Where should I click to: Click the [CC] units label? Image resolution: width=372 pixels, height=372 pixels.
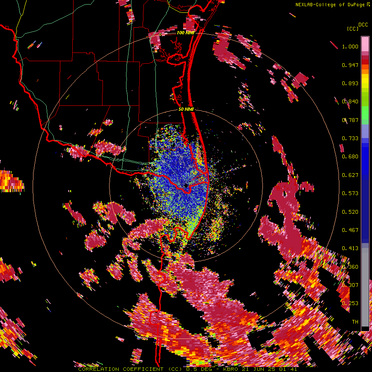pos(353,29)
